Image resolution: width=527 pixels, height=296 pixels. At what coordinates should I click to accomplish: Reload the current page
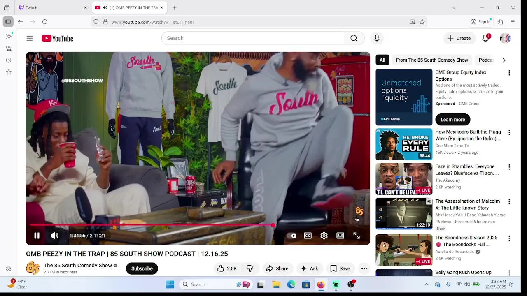(45, 22)
